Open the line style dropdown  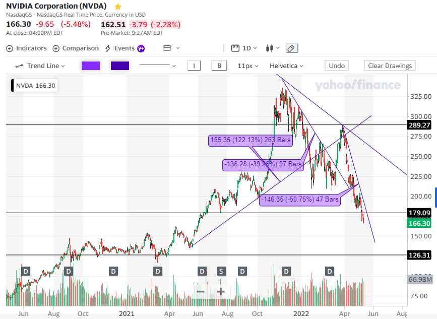pyautogui.click(x=157, y=66)
